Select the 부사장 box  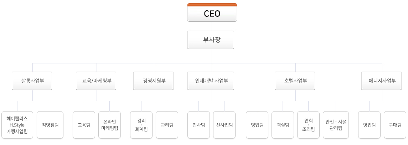[x=211, y=40]
